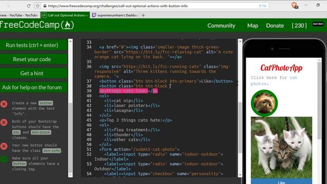
Task: Click the blue Like button in phone preview
Action: point(282,181)
